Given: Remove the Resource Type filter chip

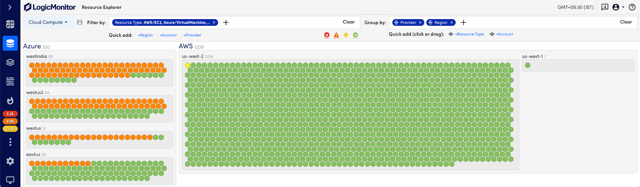Looking at the screenshot, I should click(214, 23).
